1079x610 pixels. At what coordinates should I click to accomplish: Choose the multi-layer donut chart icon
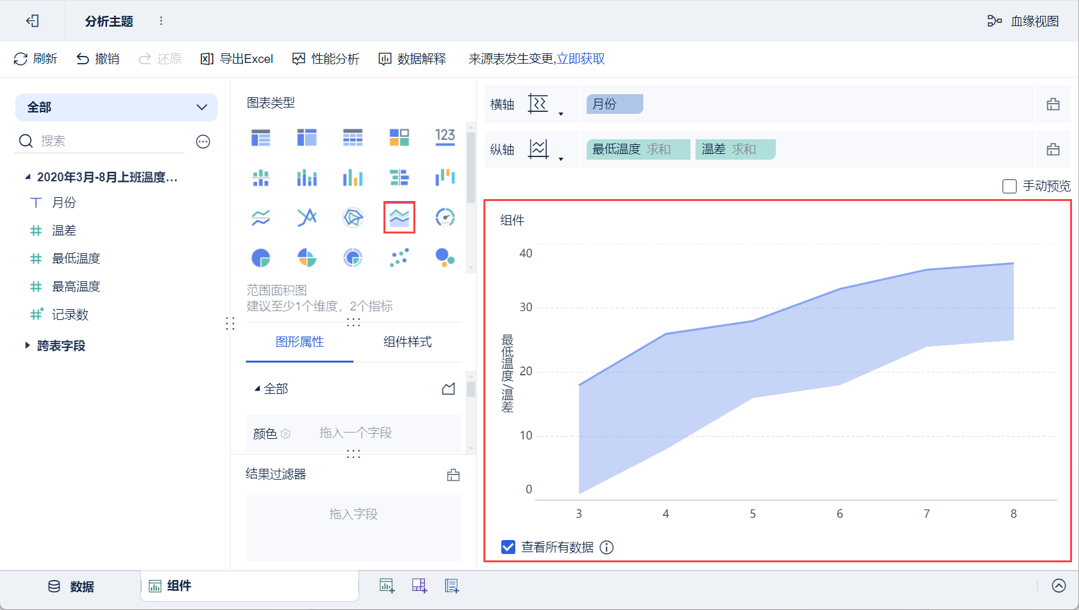353,258
